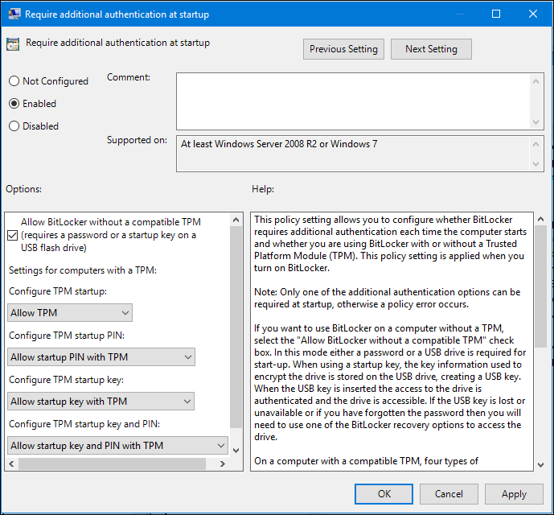
Task: Open the Configure TPM startup key dropdown
Action: [101, 402]
